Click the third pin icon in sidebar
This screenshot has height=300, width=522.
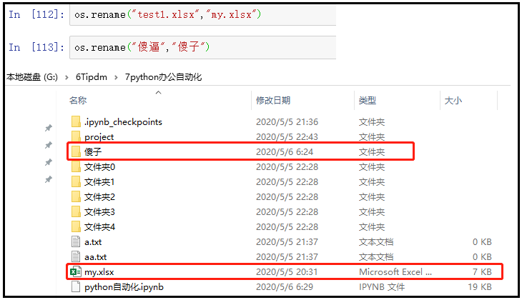[x=49, y=162]
